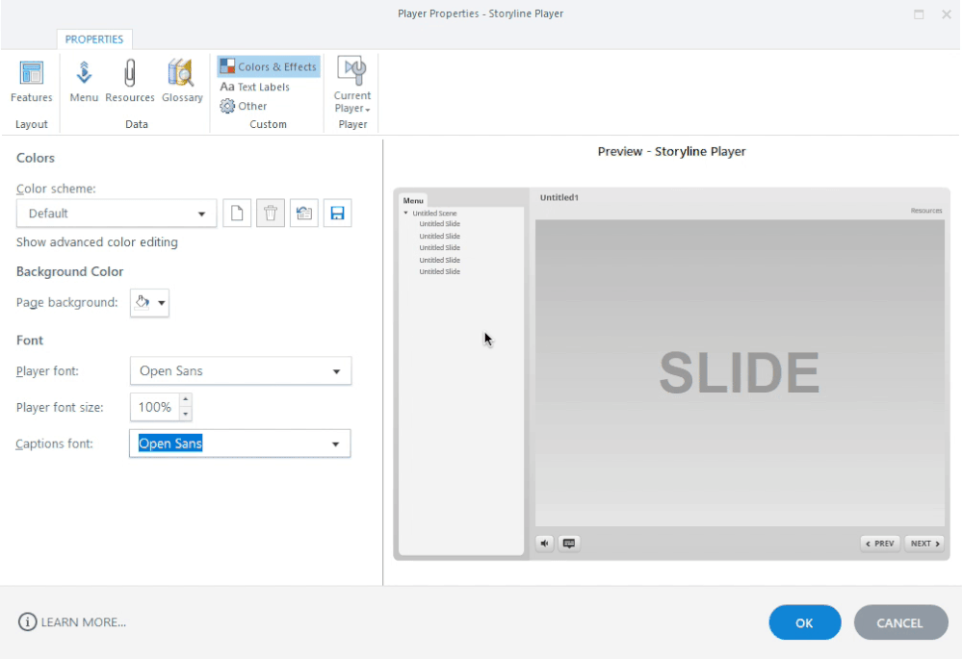Viewport: 962px width, 659px height.
Task: Select Colors & Effects option
Action: coord(269,66)
